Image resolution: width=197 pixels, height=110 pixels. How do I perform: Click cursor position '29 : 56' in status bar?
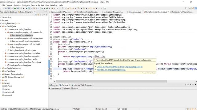122,109
